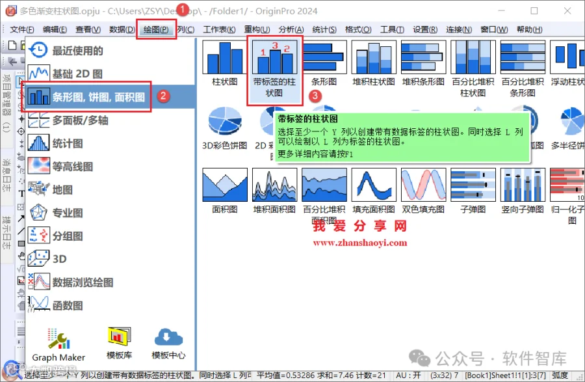Open the 函数图 function plot category
Viewport: 585px width, 382px height.
coord(110,305)
